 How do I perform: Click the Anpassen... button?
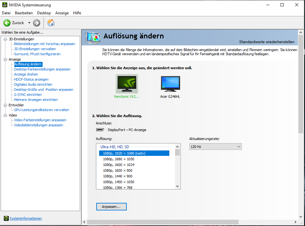click(x=111, y=207)
